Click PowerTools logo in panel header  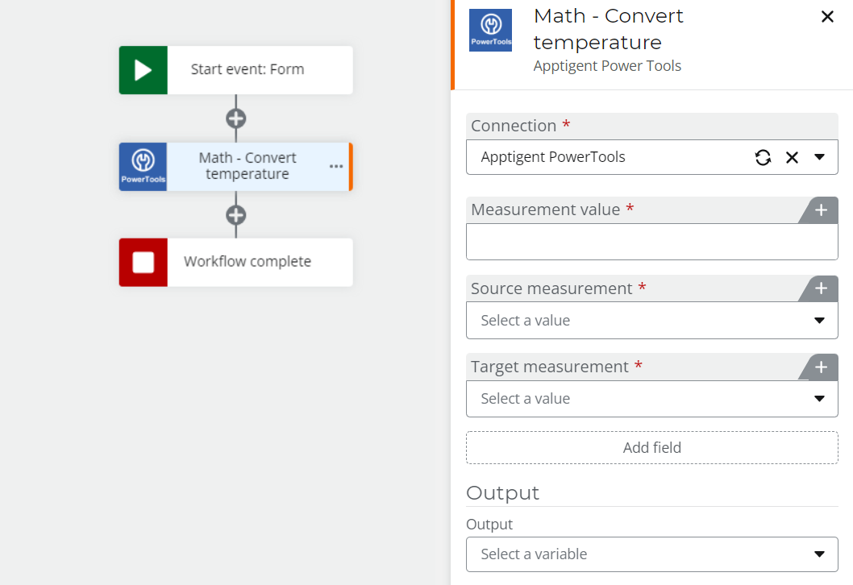pyautogui.click(x=490, y=31)
